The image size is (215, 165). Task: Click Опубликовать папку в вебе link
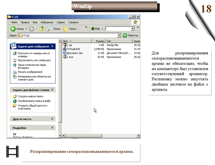(x=34, y=101)
